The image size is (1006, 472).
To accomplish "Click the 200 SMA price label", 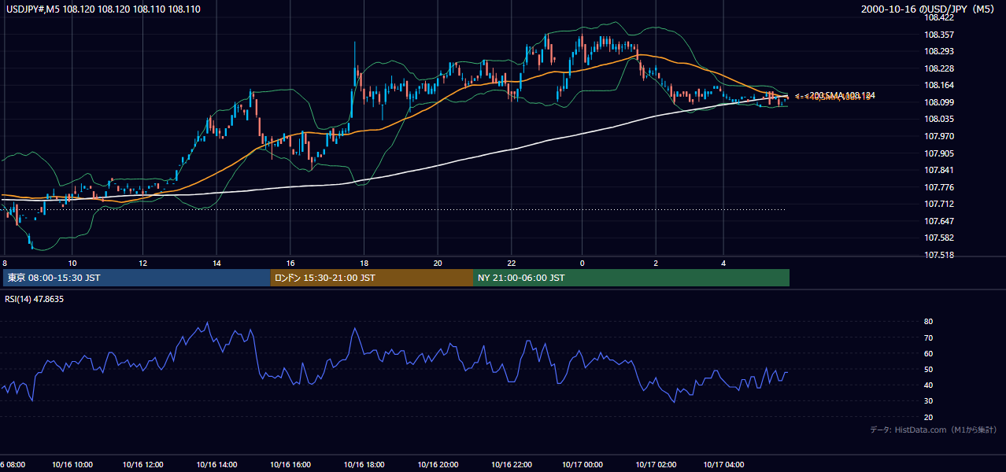I will click(835, 95).
